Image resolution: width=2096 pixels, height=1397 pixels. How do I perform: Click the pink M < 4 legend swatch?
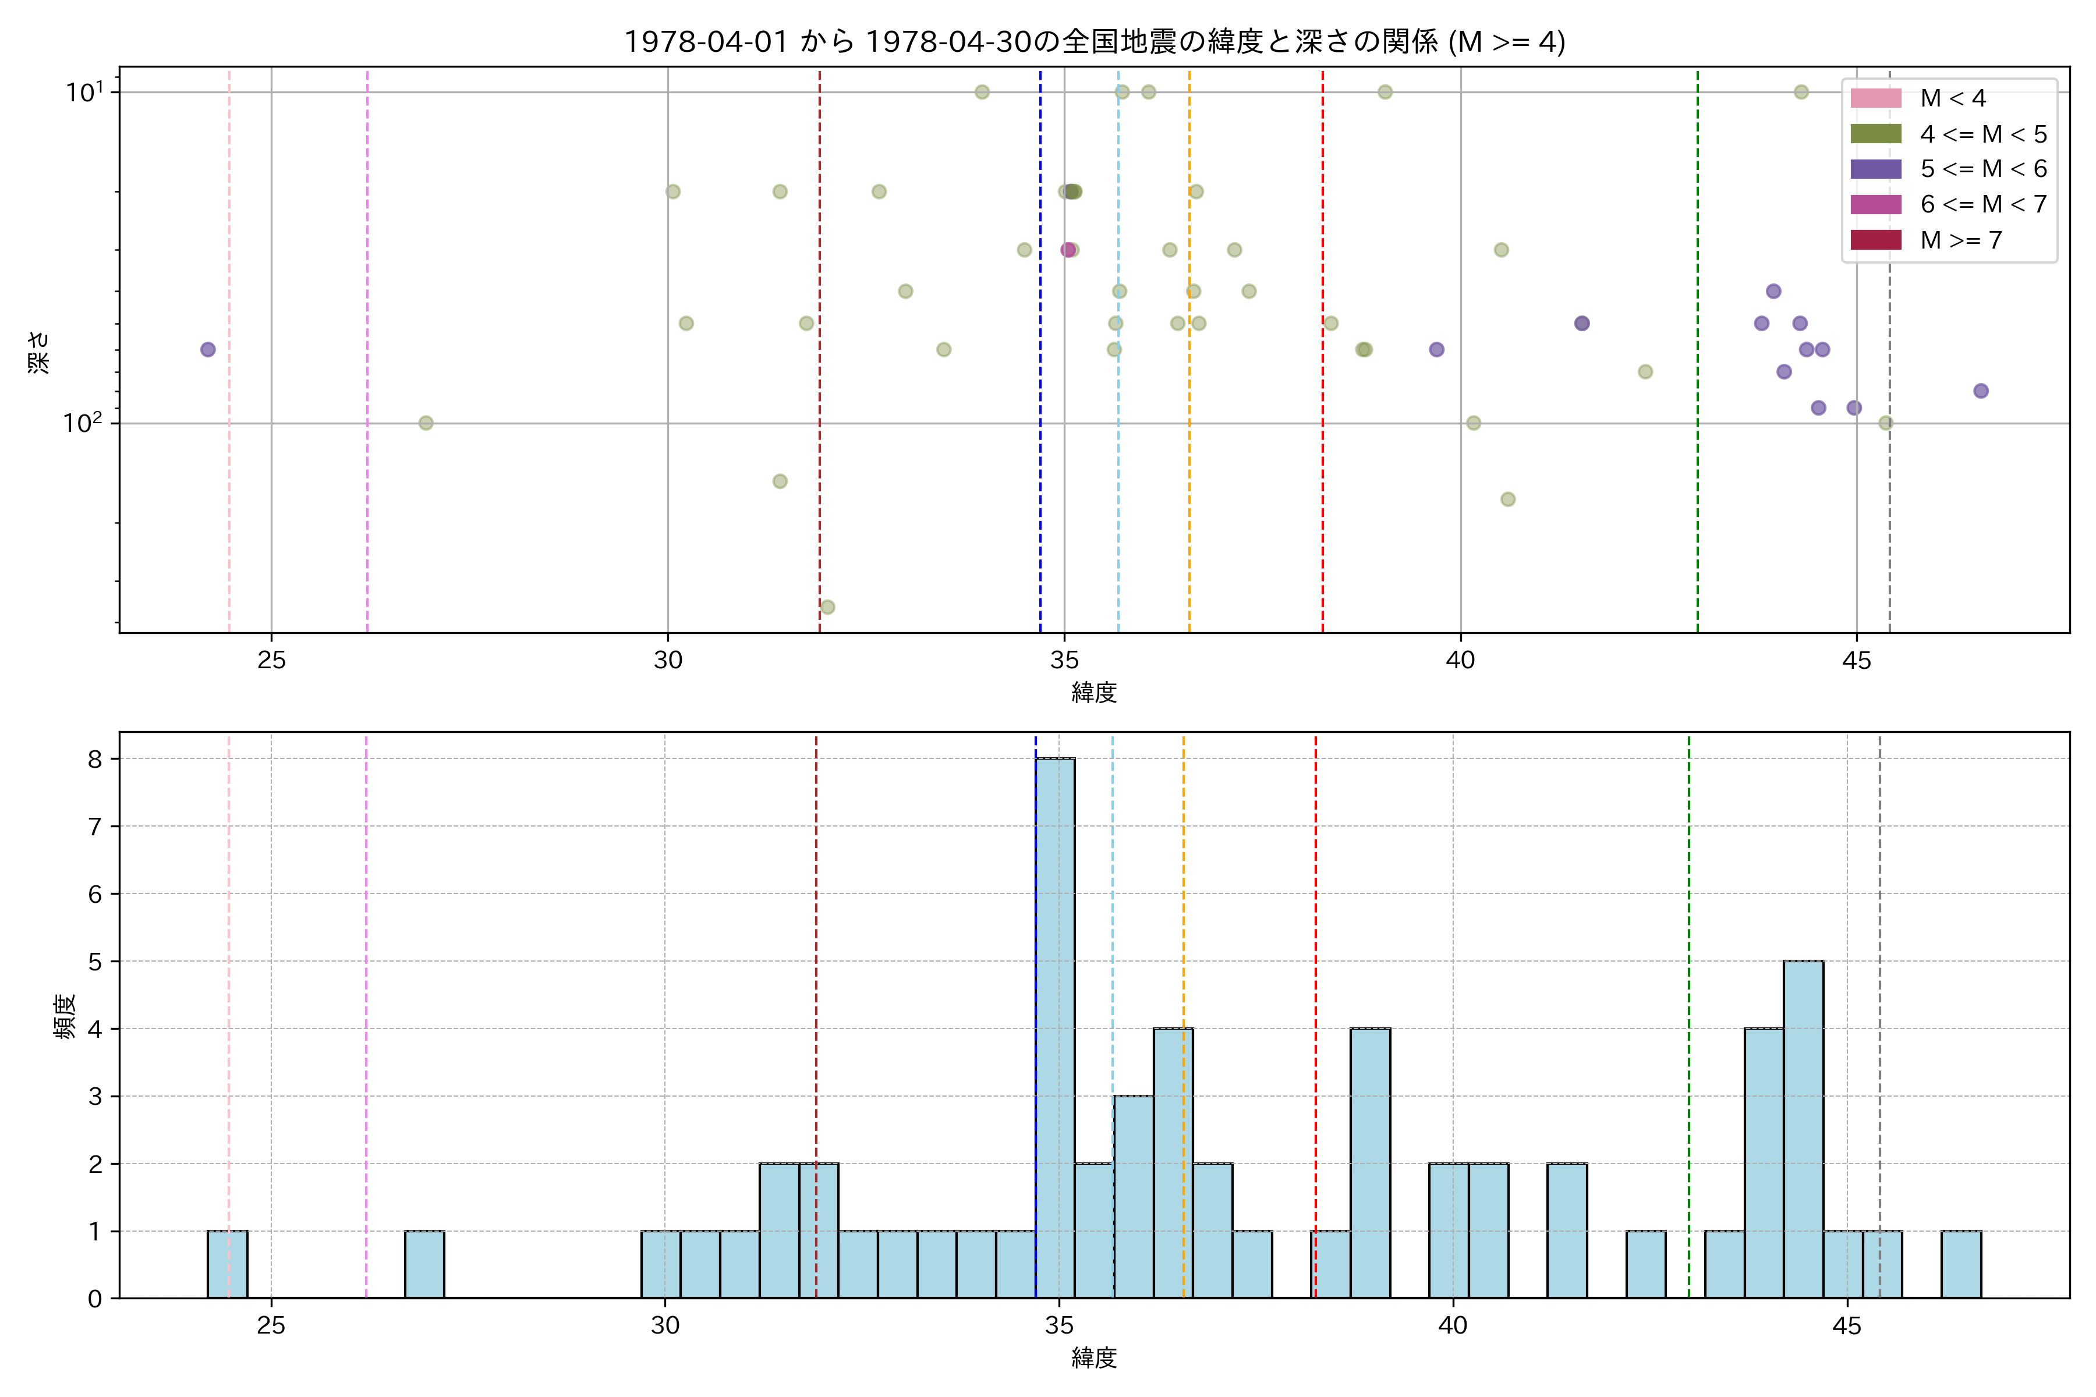coord(1875,98)
